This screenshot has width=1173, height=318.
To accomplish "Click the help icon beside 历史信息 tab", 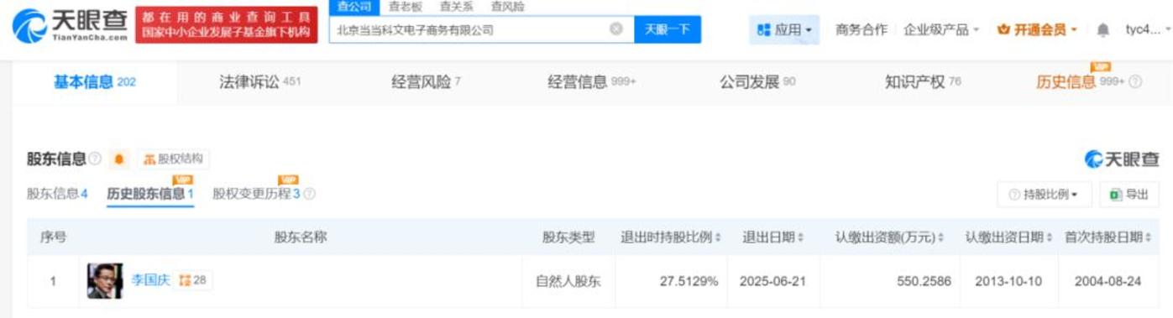I will click(x=1135, y=82).
